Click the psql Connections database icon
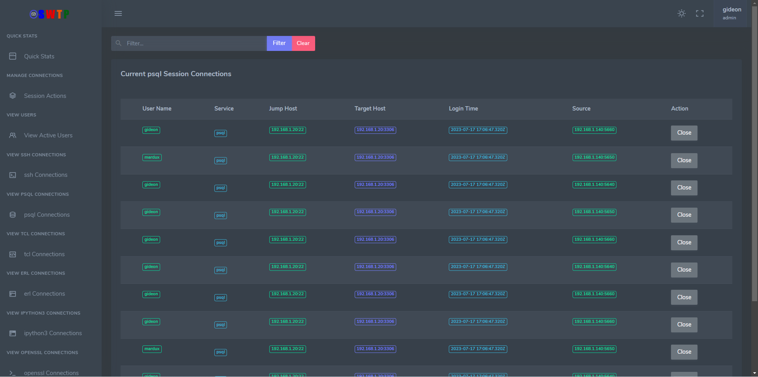Viewport: 758px width, 377px height. click(13, 215)
